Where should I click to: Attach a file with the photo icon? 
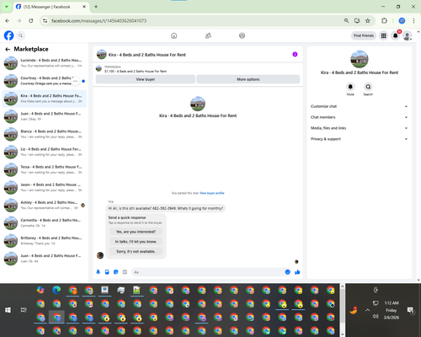point(107,272)
